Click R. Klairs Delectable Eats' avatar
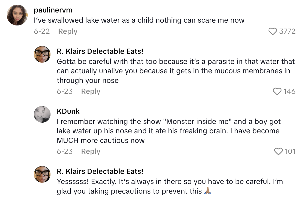Screen dimensions: 304x198 (42, 54)
